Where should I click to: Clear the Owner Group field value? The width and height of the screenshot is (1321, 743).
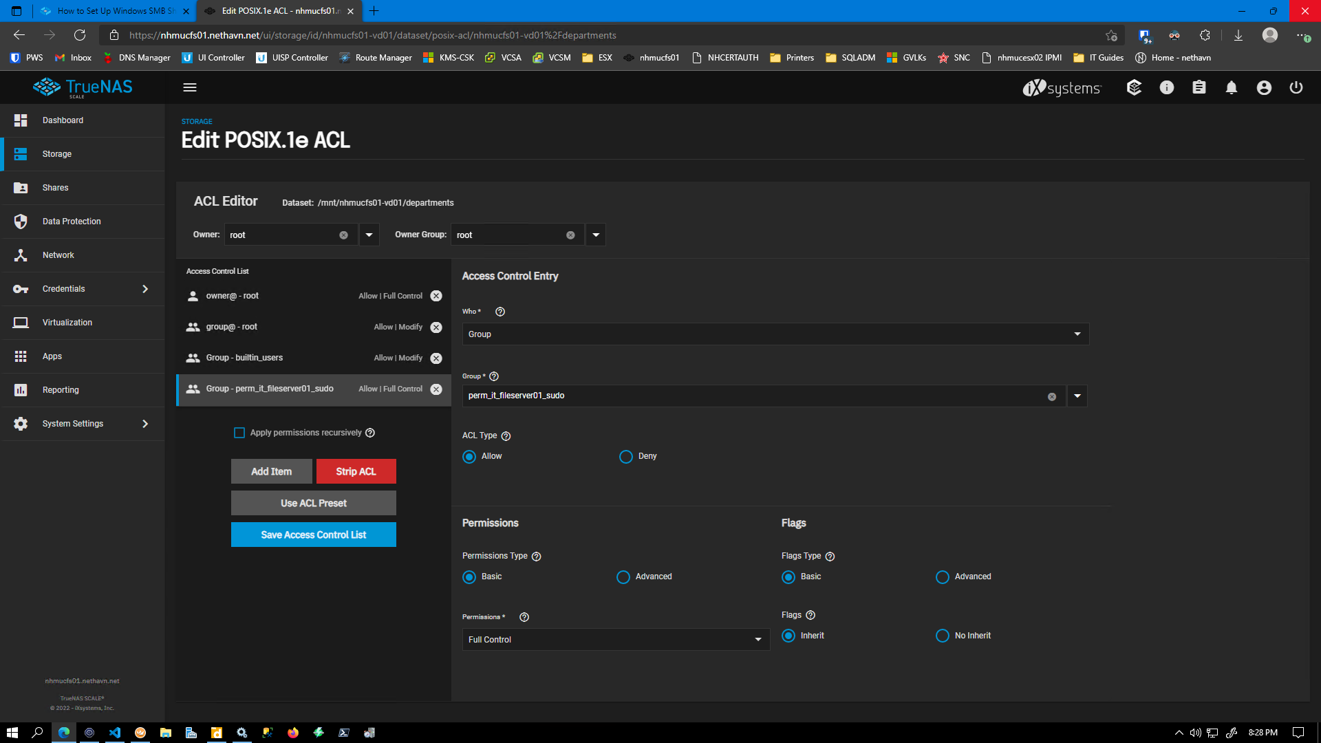click(x=570, y=235)
